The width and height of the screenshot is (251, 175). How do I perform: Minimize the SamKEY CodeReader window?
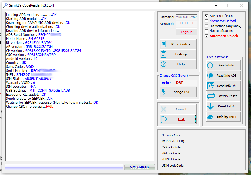point(216,5)
